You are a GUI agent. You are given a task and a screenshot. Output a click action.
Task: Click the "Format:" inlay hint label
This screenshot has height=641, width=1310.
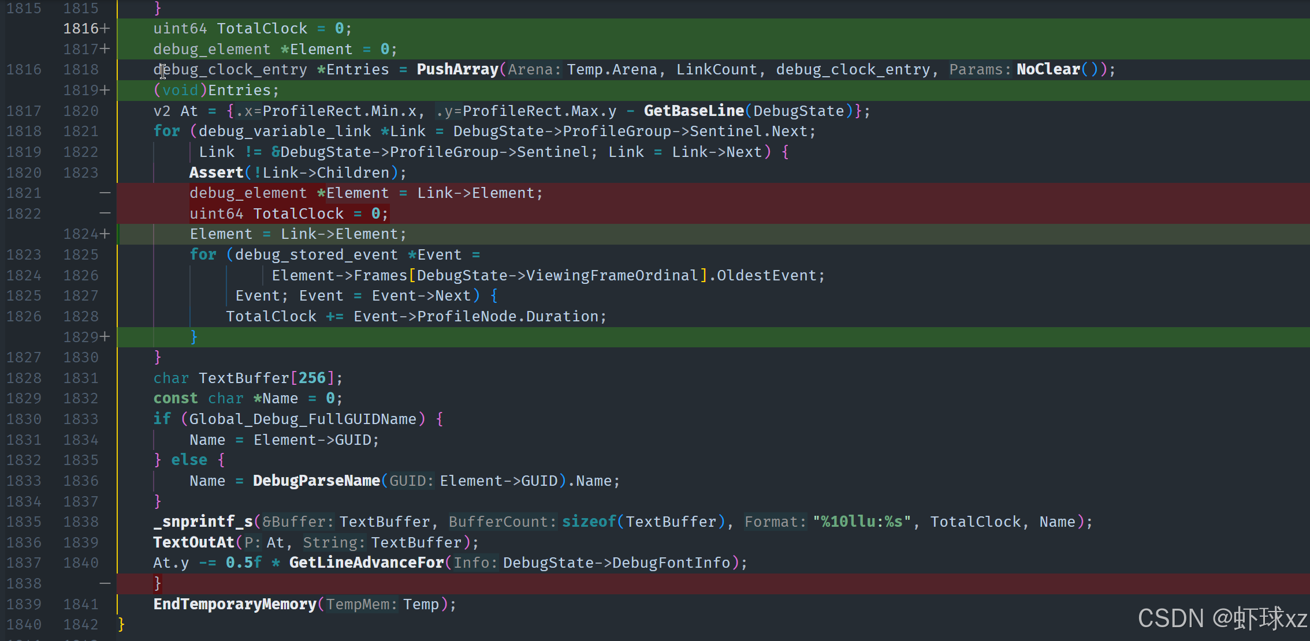coord(775,522)
